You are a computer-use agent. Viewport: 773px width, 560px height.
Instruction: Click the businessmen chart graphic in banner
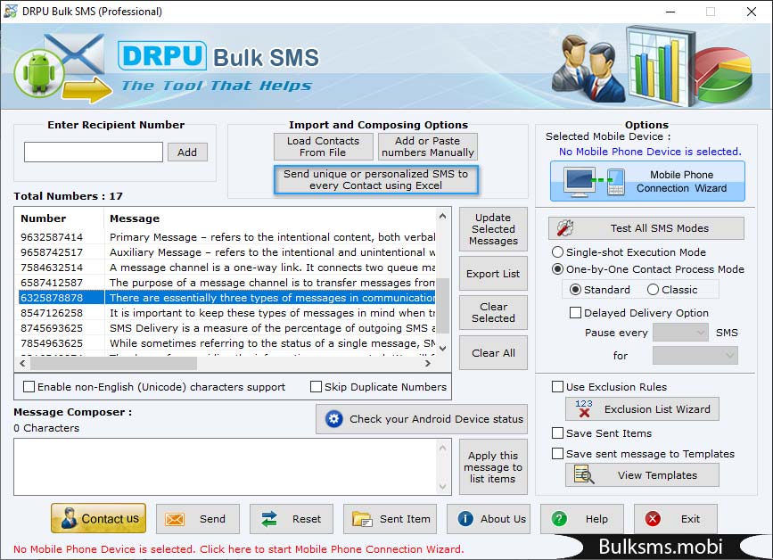(652, 64)
